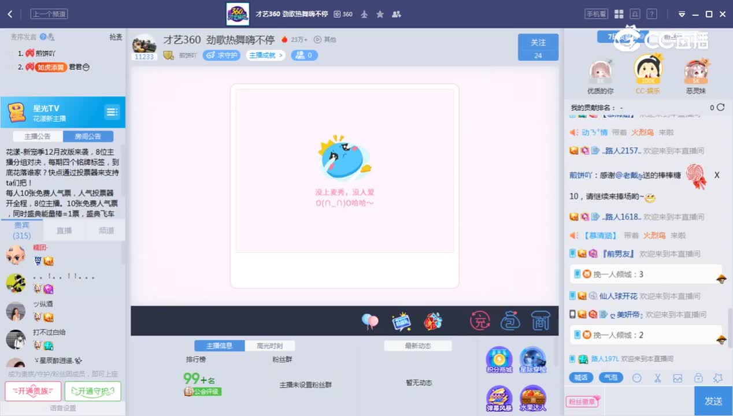Switch to the 房间公告 tab

click(88, 136)
